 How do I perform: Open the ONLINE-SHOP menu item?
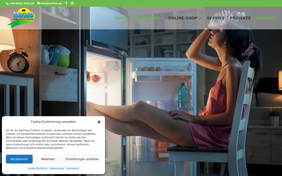tap(183, 18)
